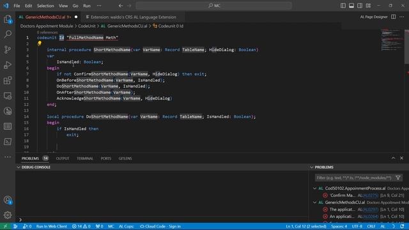This screenshot has height=230, width=409.
Task: Open the Selection menu
Action: click(x=45, y=6)
